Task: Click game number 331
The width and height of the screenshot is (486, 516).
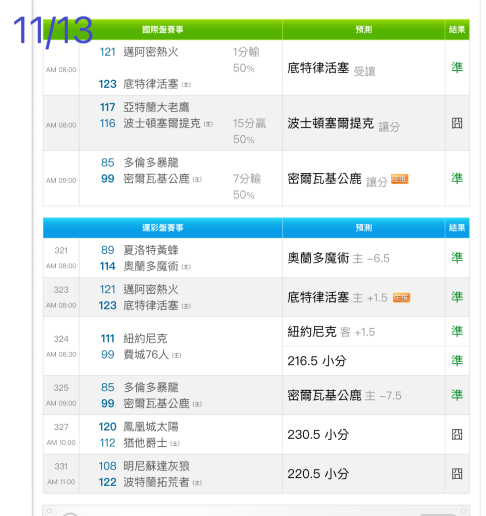Action: point(61,466)
